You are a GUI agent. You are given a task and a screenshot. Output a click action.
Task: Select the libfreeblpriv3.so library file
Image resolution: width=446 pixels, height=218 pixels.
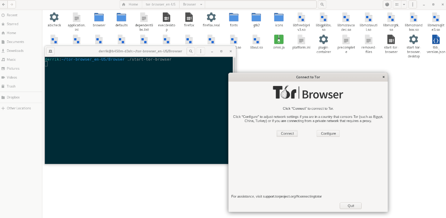coord(301,17)
